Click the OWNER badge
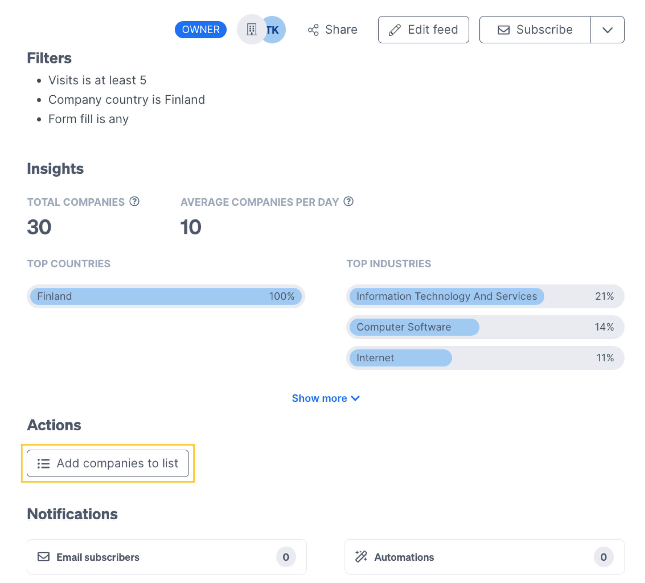The width and height of the screenshot is (645, 583). tap(201, 29)
